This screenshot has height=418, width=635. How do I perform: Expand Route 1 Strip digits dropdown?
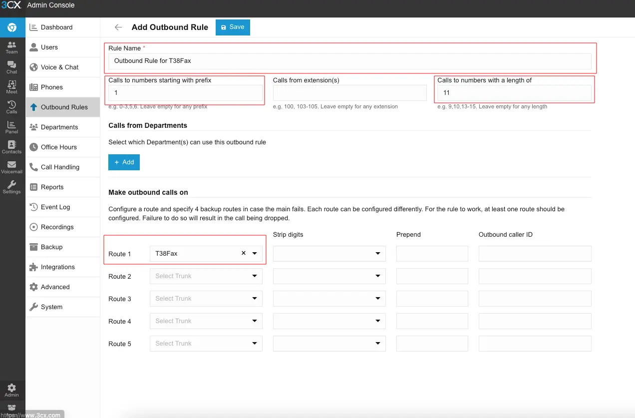click(329, 254)
